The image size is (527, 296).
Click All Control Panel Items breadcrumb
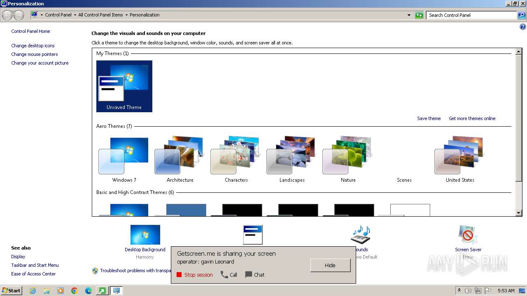pyautogui.click(x=100, y=15)
